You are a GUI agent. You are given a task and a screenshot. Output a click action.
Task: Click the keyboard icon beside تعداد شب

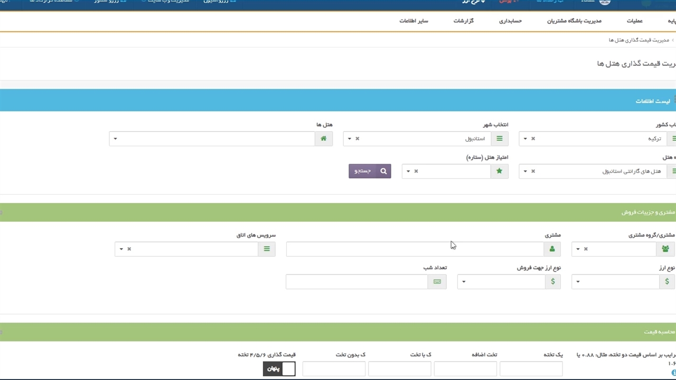click(437, 282)
